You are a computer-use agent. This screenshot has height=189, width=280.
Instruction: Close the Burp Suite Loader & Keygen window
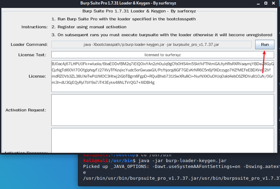click(273, 3)
